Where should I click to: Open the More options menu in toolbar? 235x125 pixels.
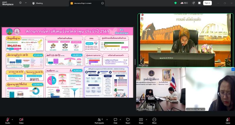(x=155, y=121)
